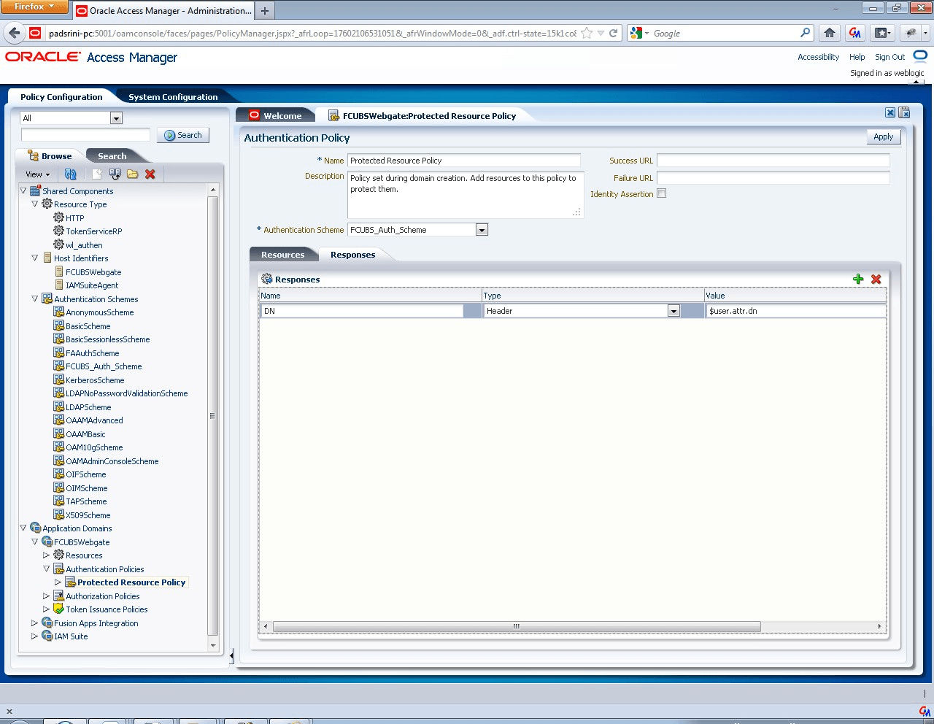Click the red delete icon in Browse toolbar
Image resolution: width=934 pixels, height=724 pixels.
click(x=150, y=174)
